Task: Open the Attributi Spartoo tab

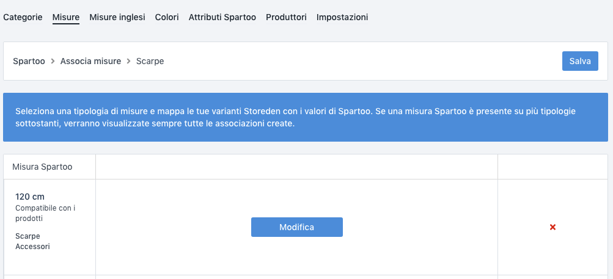Action: coord(222,17)
